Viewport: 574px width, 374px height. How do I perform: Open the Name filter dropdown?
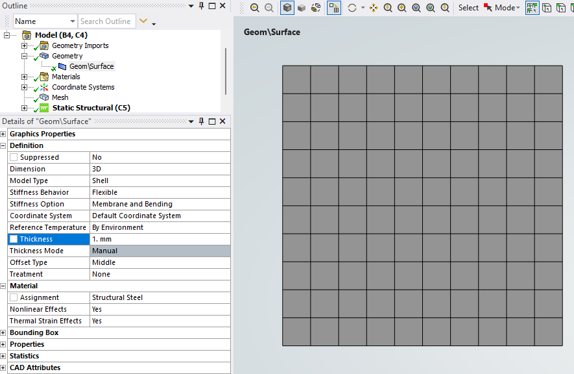[71, 21]
